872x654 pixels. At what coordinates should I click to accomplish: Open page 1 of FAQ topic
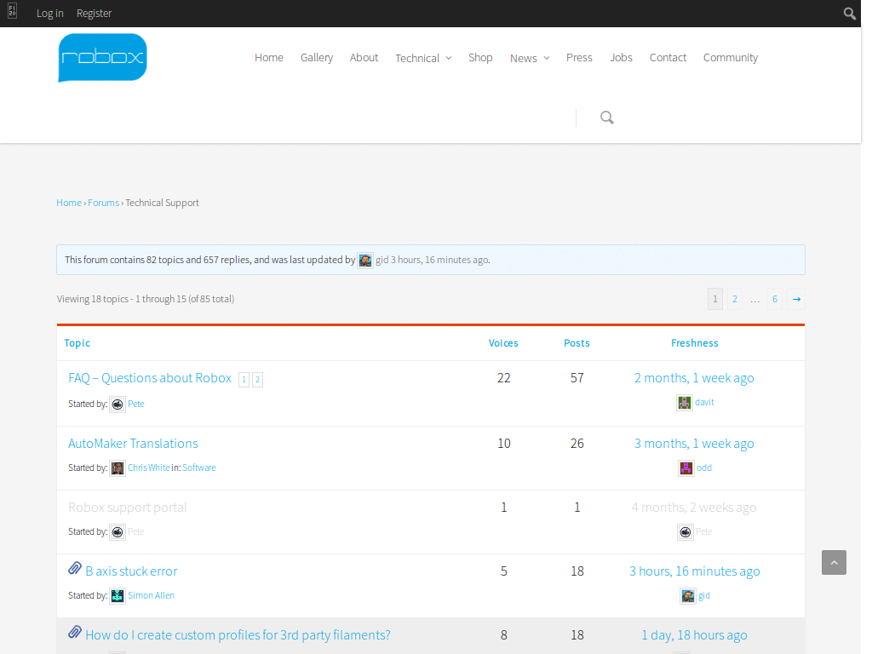(244, 379)
